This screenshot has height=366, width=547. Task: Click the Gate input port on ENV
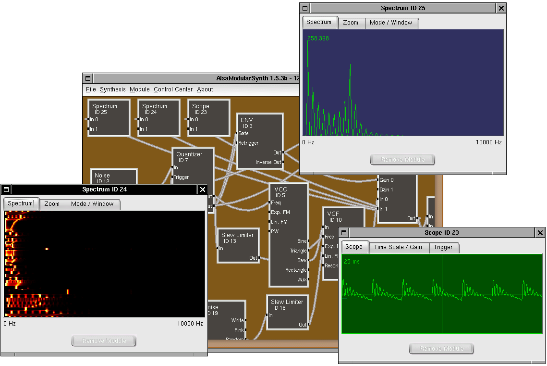(x=237, y=133)
